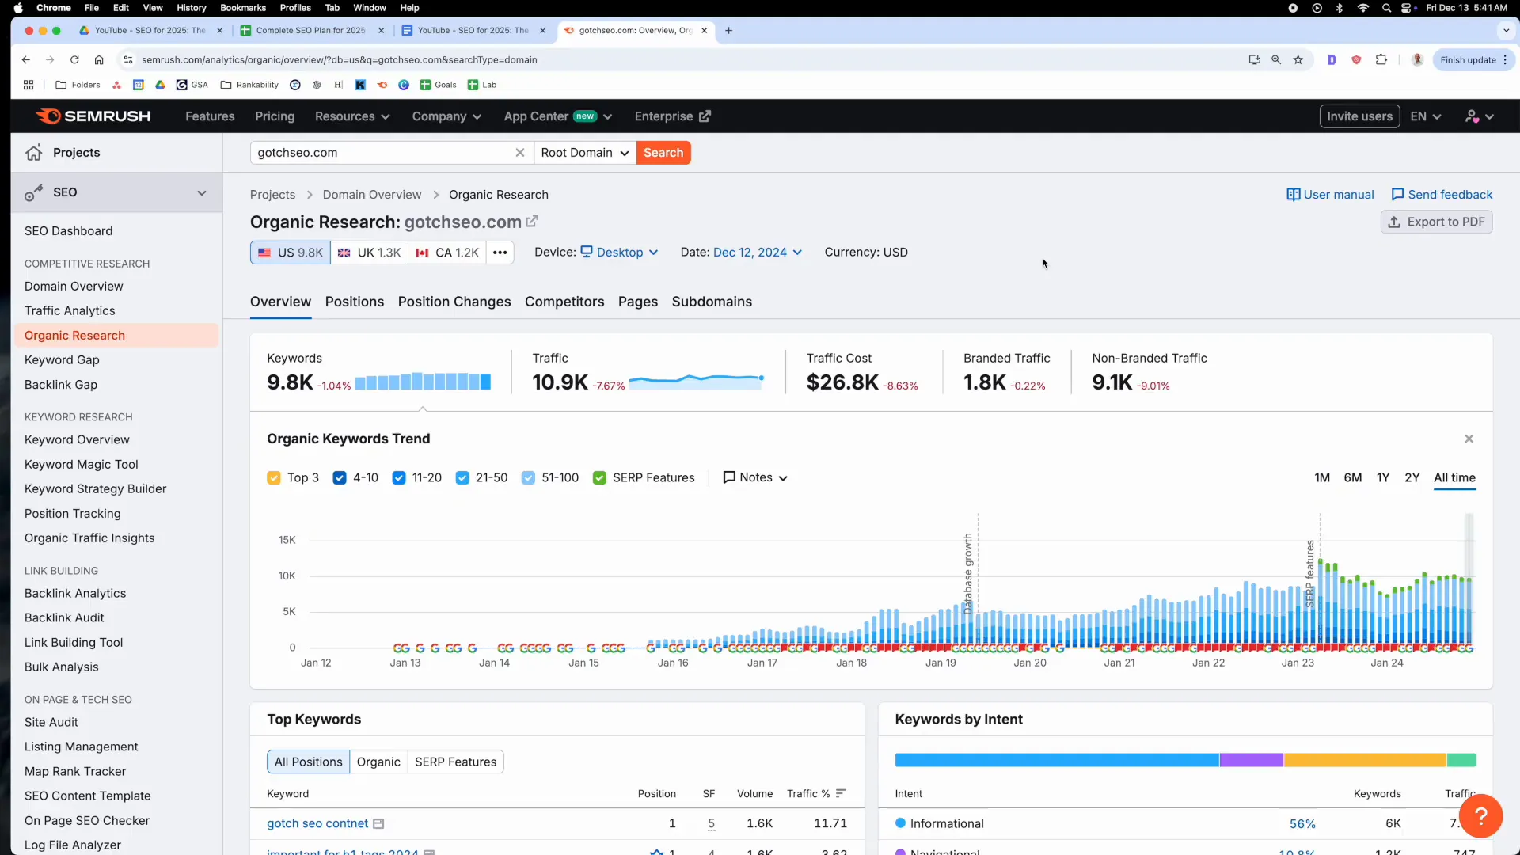This screenshot has width=1520, height=855.
Task: Click the Semrush logo
Action: (93, 116)
